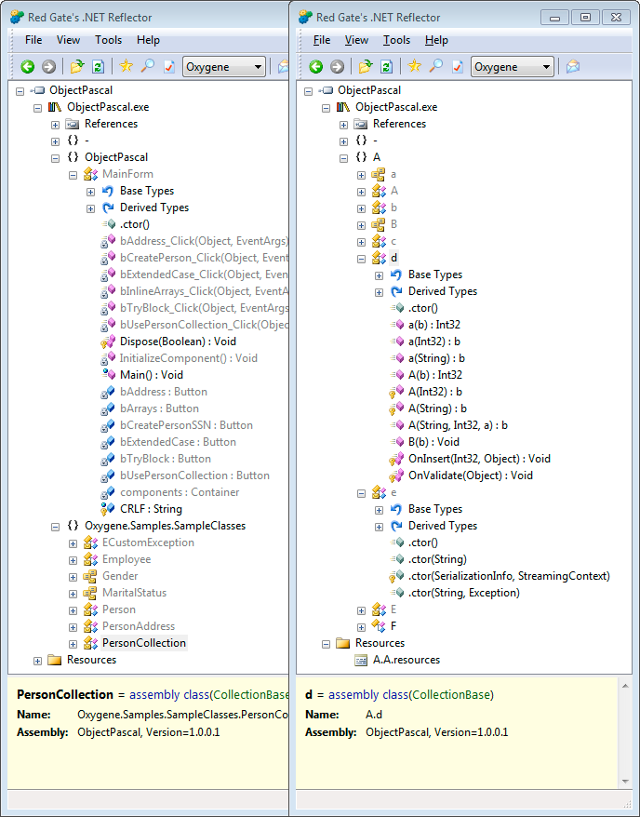
Task: Open Tools menu in left window
Action: pos(108,40)
